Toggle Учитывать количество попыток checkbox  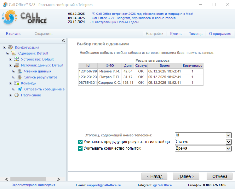coord(80,148)
